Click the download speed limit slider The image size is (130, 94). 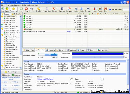[48, 55]
